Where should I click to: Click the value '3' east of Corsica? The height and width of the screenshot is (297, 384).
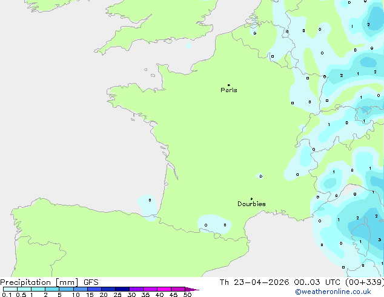379,239
